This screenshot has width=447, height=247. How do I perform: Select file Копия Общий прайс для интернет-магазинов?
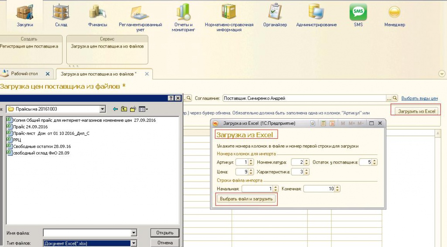(x=81, y=120)
